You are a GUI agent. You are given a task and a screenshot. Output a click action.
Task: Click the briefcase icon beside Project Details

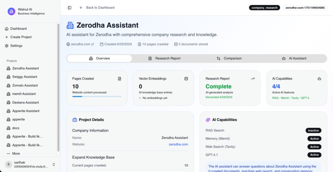75,120
